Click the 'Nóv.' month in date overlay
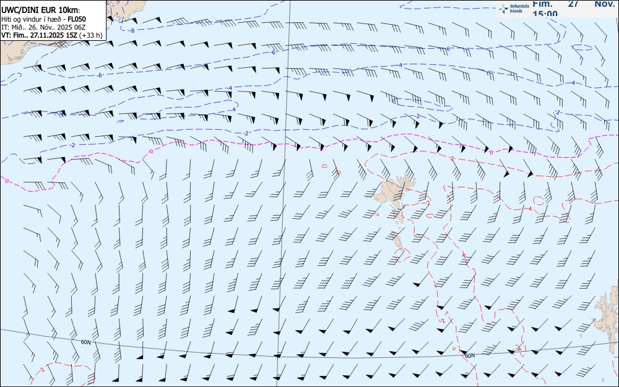The width and height of the screenshot is (619, 387). tap(604, 4)
